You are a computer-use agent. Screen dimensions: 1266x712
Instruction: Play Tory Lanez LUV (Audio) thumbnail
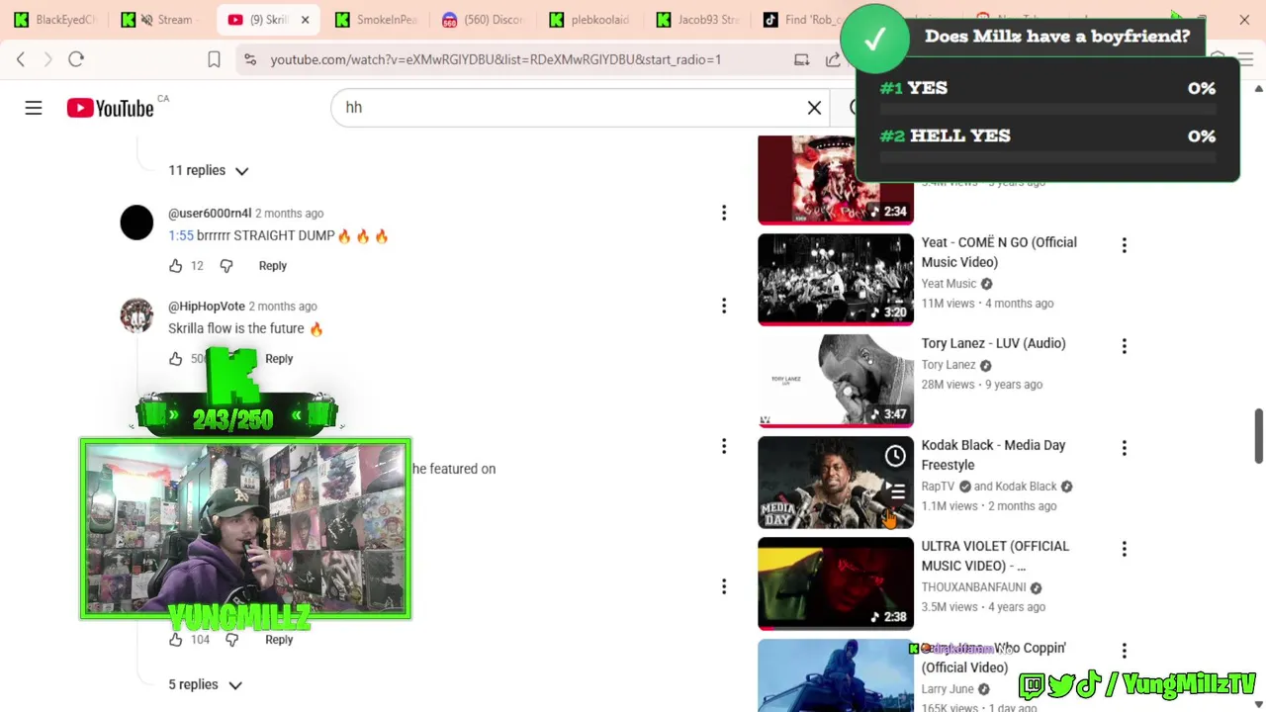pyautogui.click(x=836, y=380)
